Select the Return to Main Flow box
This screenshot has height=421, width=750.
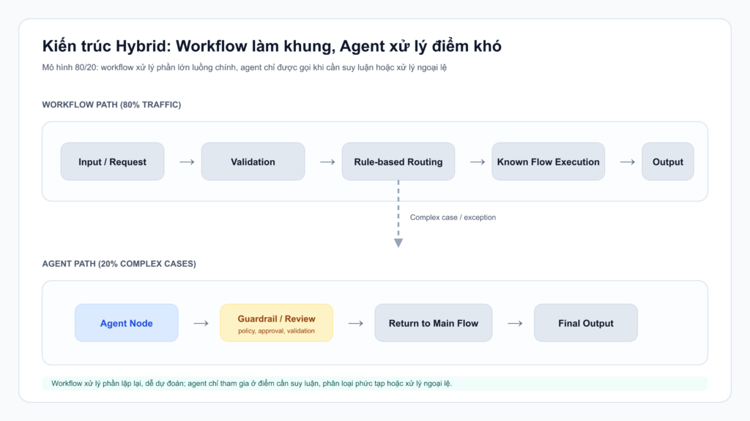(433, 322)
